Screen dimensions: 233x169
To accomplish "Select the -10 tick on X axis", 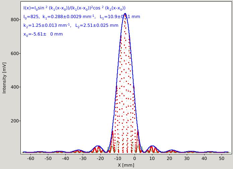I will click(118, 158).
